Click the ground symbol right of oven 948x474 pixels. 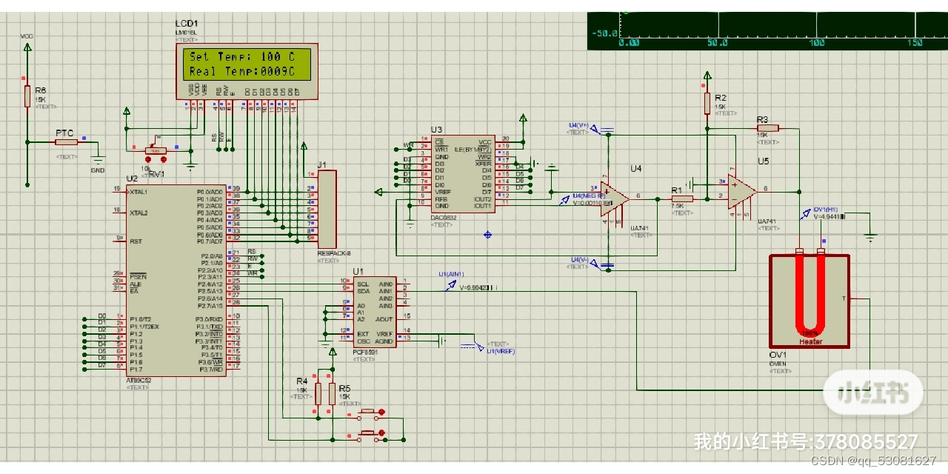870,238
